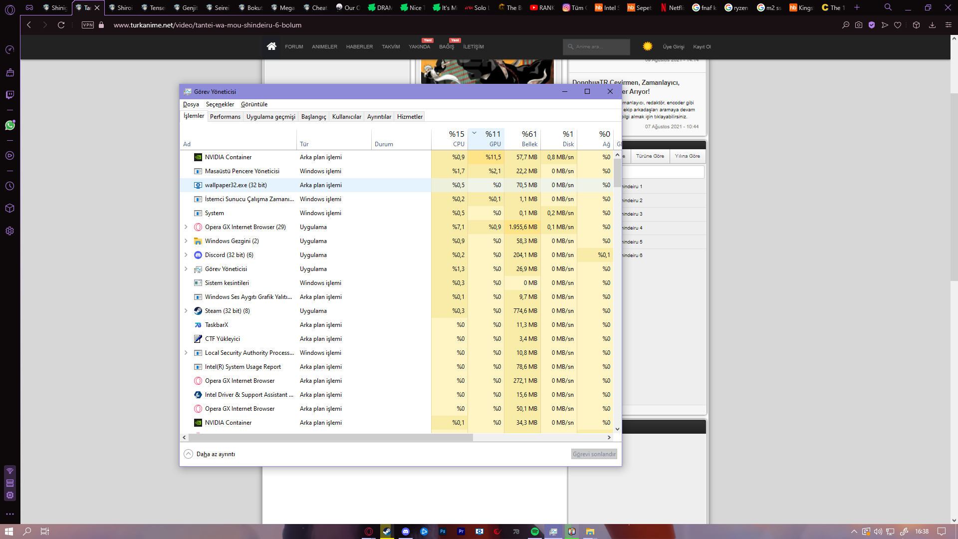Click the Üye Girişi link
Image resolution: width=958 pixels, height=539 pixels.
click(673, 47)
